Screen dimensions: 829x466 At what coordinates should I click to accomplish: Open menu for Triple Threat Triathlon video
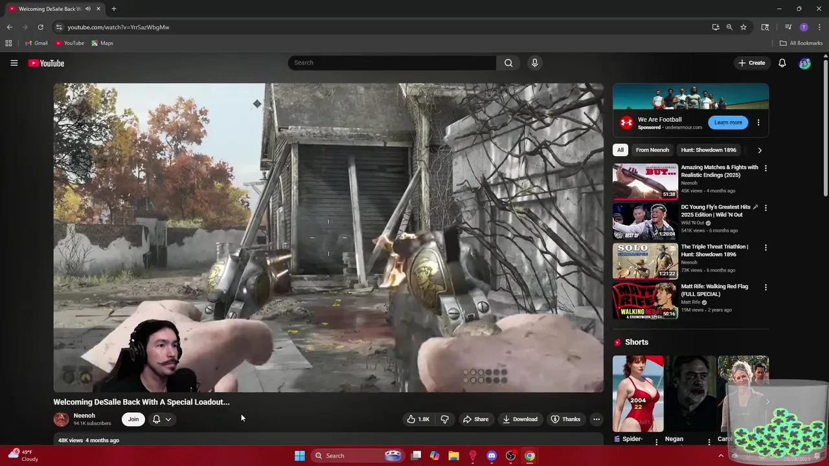click(766, 247)
